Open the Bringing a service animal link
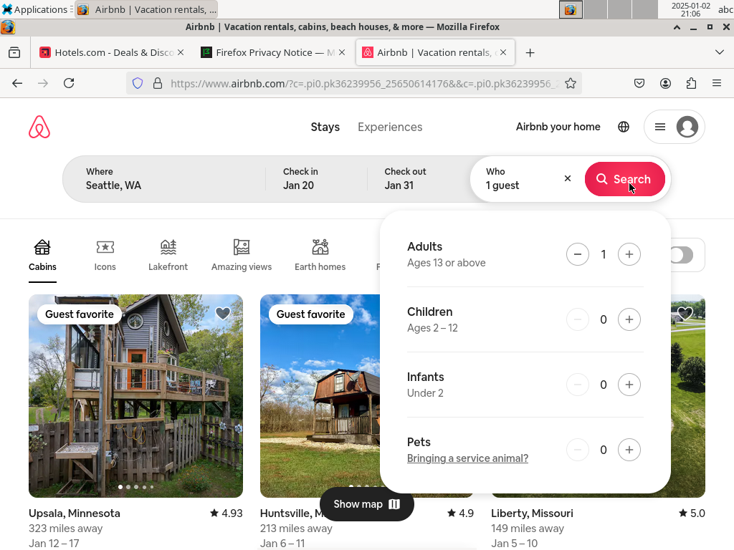The height and width of the screenshot is (550, 734). (x=467, y=458)
